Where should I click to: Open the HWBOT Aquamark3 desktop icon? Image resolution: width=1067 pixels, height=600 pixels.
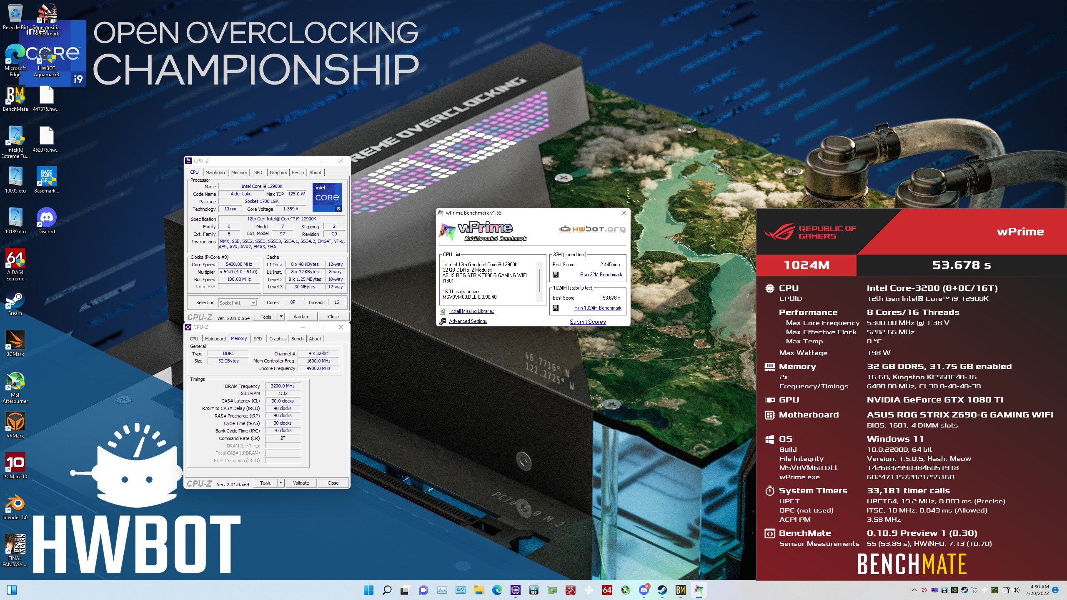point(47,60)
